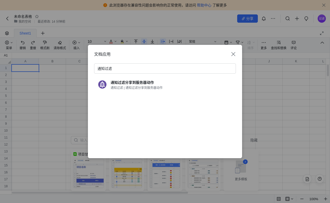Open 查找和替换 tool
This screenshot has height=203, width=330.
(x=279, y=45)
